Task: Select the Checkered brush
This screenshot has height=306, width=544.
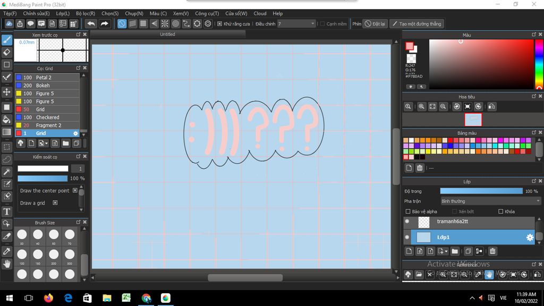Action: pyautogui.click(x=47, y=117)
